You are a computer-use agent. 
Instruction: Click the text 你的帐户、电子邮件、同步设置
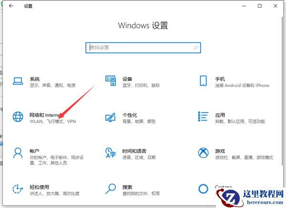57,160
